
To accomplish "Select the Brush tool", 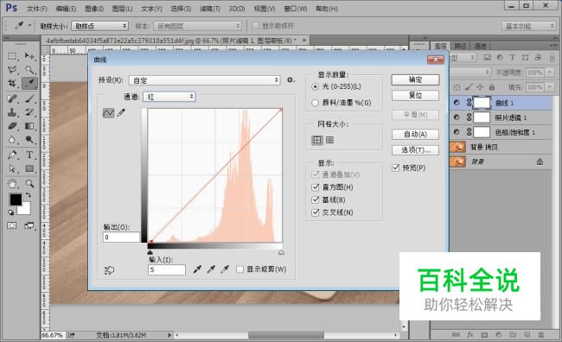I will (29, 98).
